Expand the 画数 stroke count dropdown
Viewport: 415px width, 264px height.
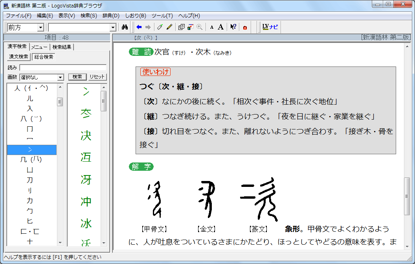click(x=61, y=78)
